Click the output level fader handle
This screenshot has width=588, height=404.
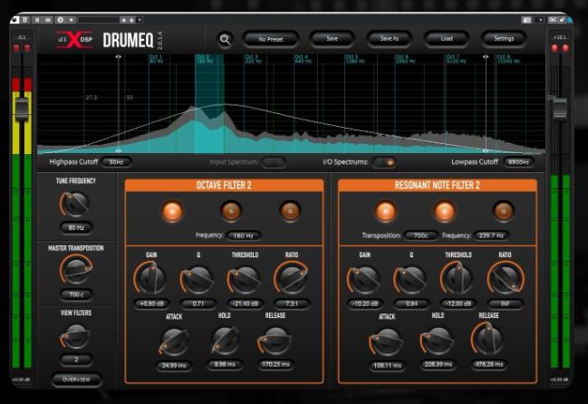pos(560,109)
